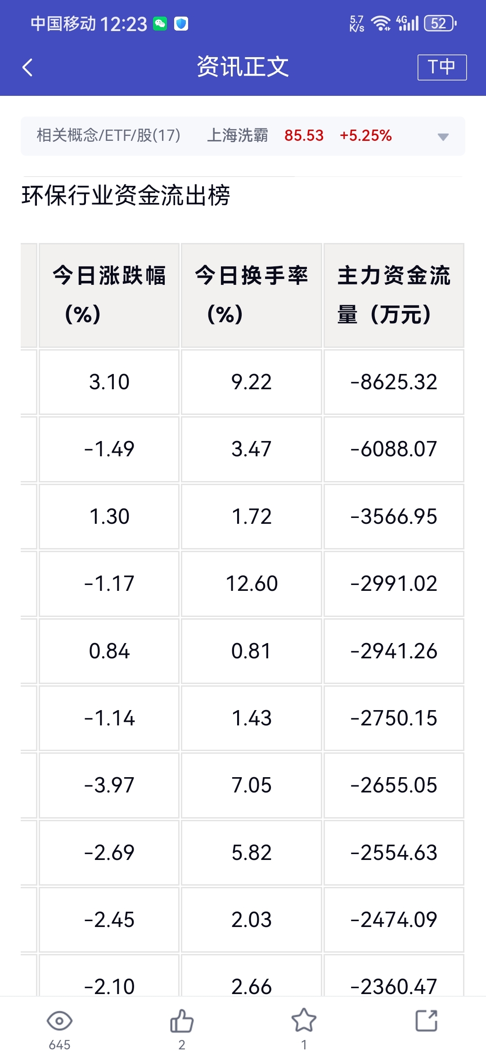Tap the eye view count icon
This screenshot has height=1053, width=486.
59,1021
